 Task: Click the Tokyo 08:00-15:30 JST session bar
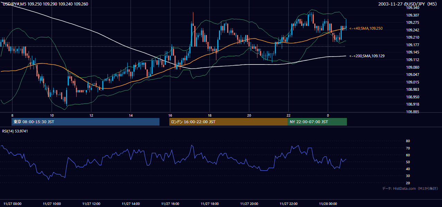click(x=85, y=122)
